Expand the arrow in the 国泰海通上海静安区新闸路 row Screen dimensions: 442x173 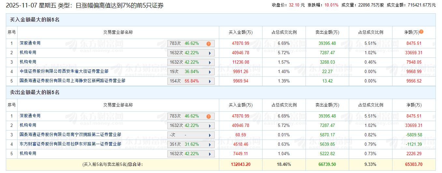click(209, 81)
